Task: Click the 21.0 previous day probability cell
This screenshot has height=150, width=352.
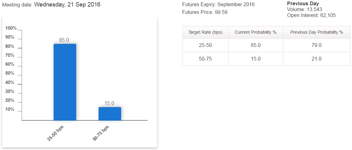Action: [x=316, y=59]
